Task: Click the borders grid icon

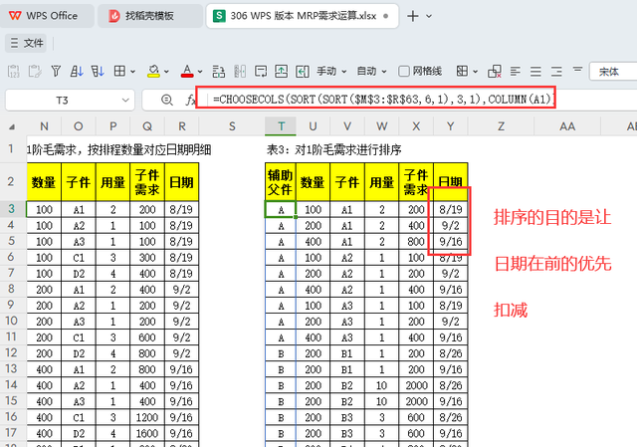Action: (119, 72)
